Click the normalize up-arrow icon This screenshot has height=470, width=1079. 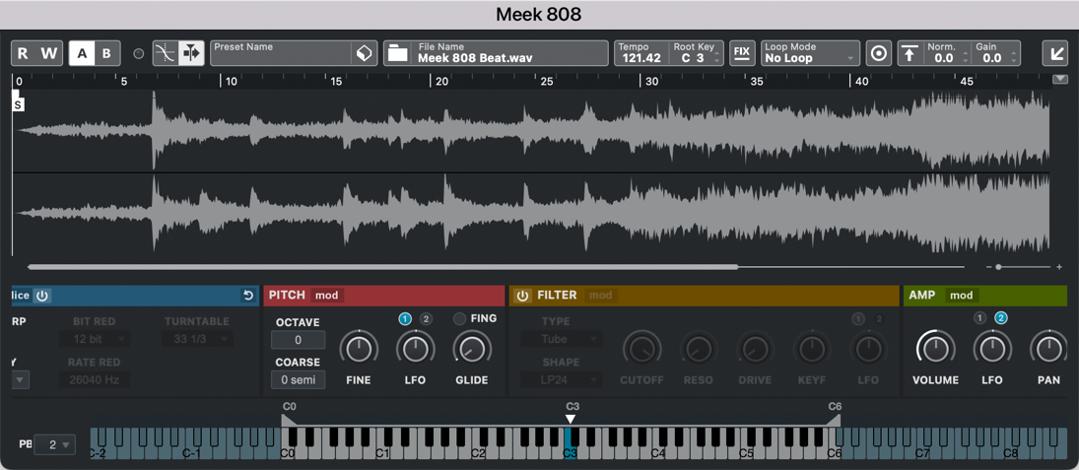pos(910,53)
